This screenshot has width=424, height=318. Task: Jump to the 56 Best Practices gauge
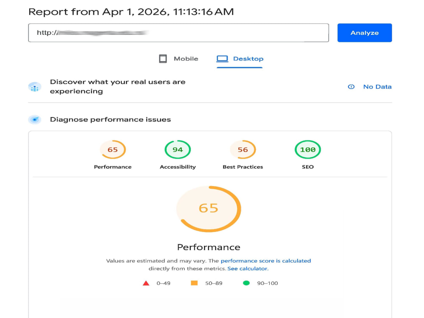click(x=243, y=150)
